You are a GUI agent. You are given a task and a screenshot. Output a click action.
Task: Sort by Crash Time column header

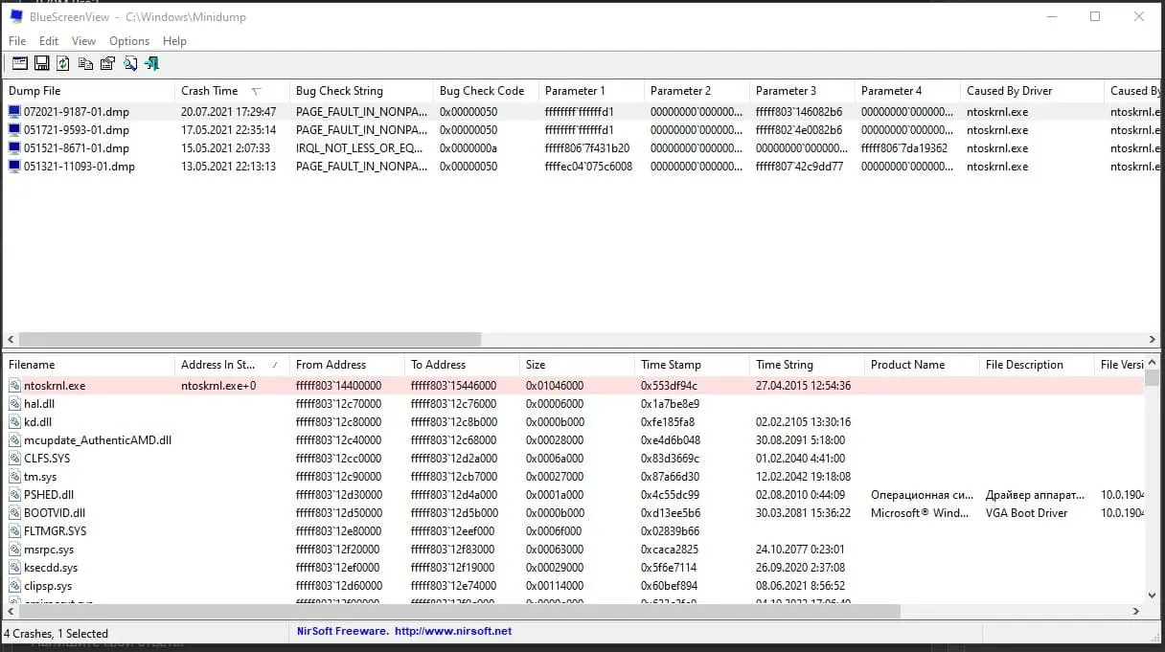(x=233, y=91)
